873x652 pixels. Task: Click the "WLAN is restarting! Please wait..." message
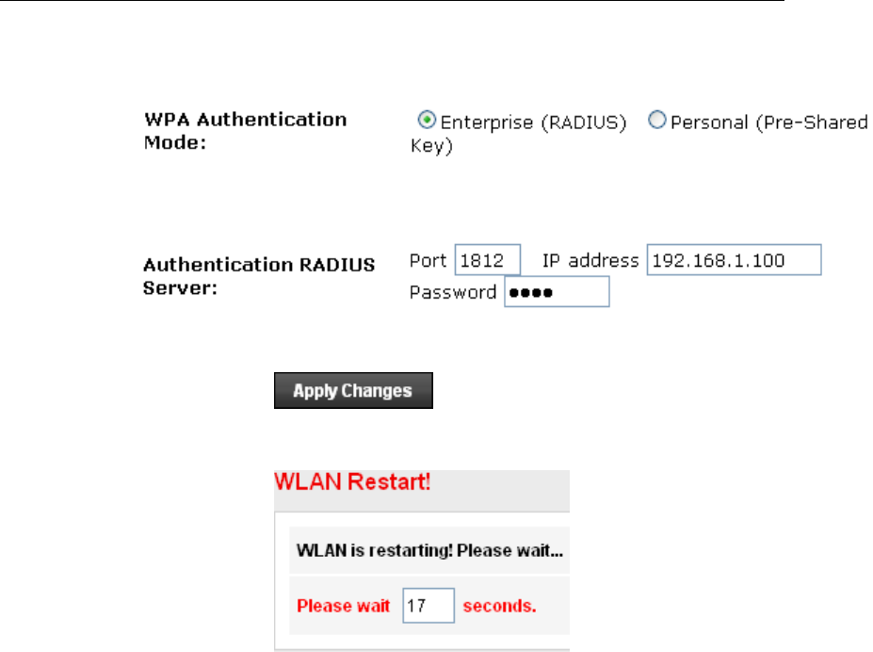(x=429, y=549)
